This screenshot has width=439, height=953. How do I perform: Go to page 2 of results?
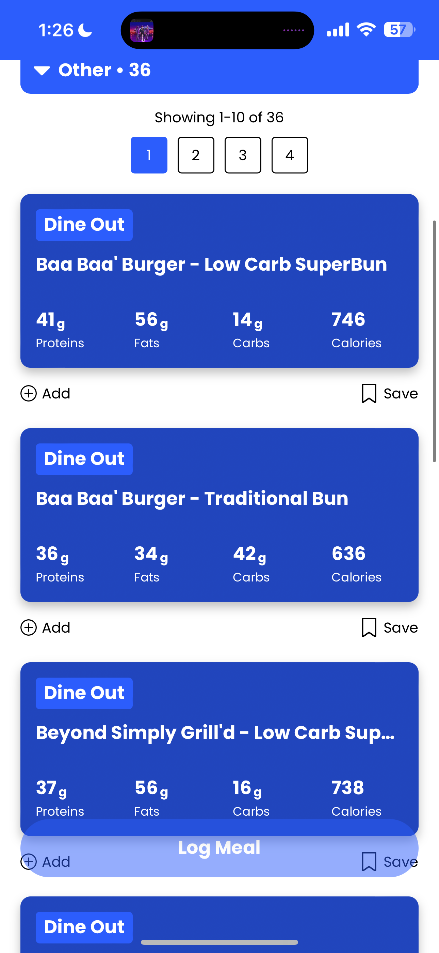pos(196,155)
